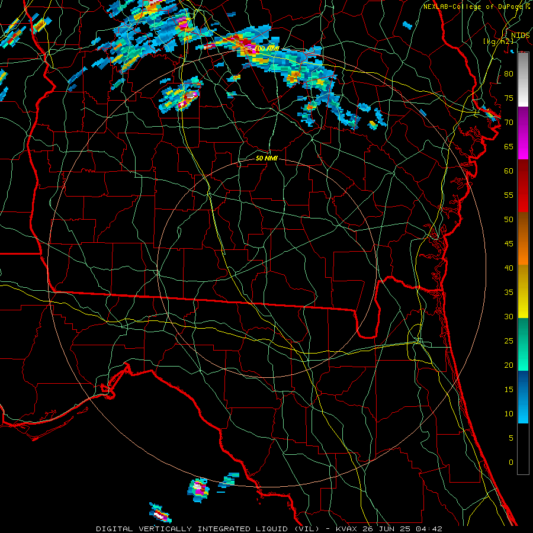Select the legend value 80

[509, 74]
